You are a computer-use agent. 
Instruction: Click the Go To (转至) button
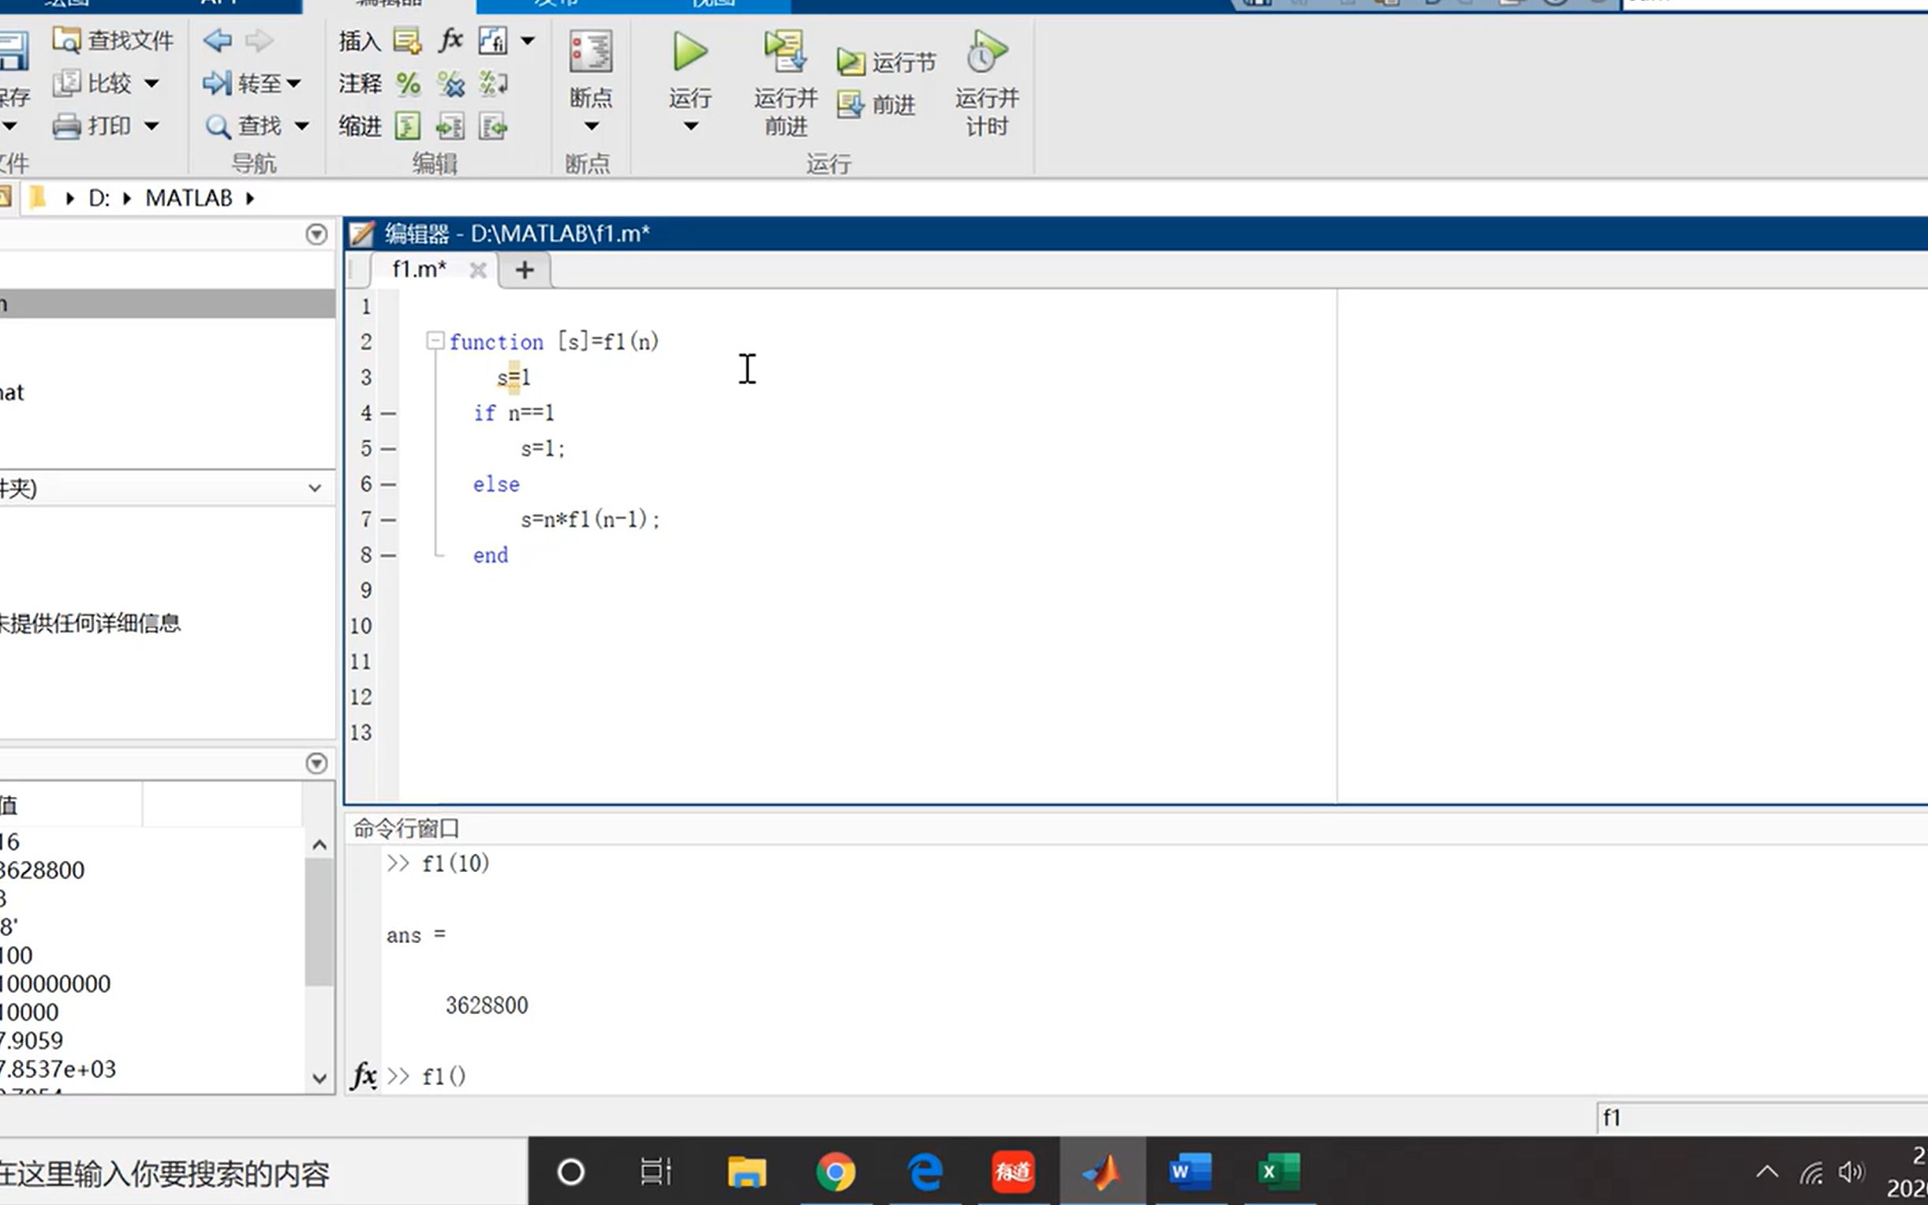pos(243,83)
